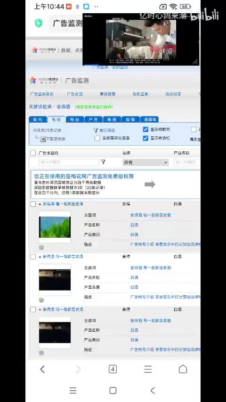This screenshot has width=226, height=402.
Task: Tap the browser back arrow
Action: 42,369
